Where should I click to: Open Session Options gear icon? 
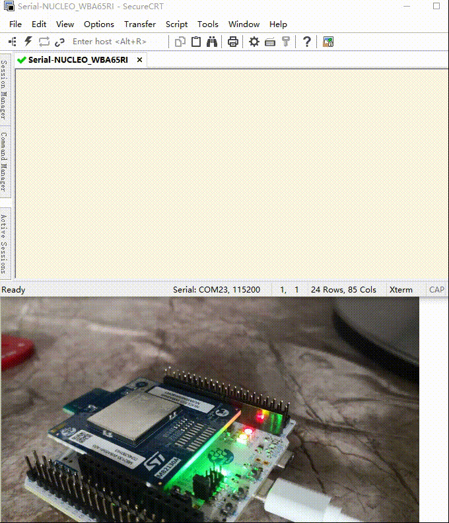254,42
